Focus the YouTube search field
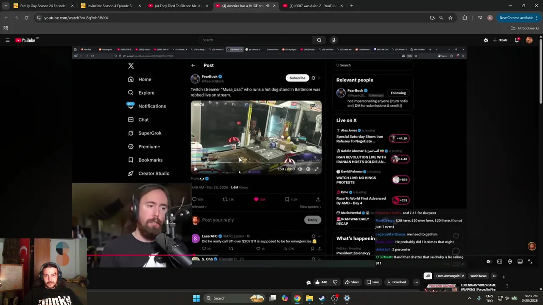 coord(256,40)
